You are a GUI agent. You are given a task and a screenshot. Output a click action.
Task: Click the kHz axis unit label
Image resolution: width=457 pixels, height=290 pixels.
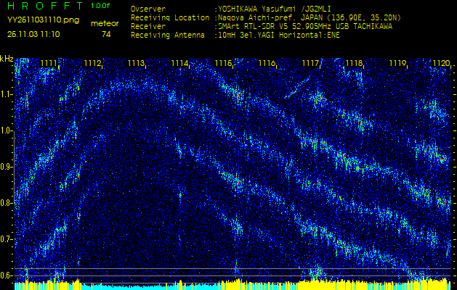pos(7,59)
